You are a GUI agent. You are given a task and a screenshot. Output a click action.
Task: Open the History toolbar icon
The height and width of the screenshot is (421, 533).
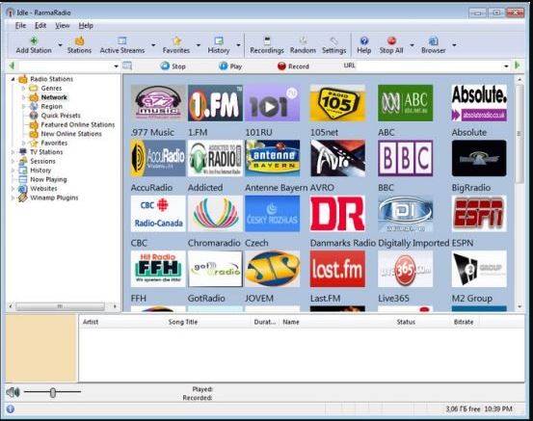tap(219, 40)
